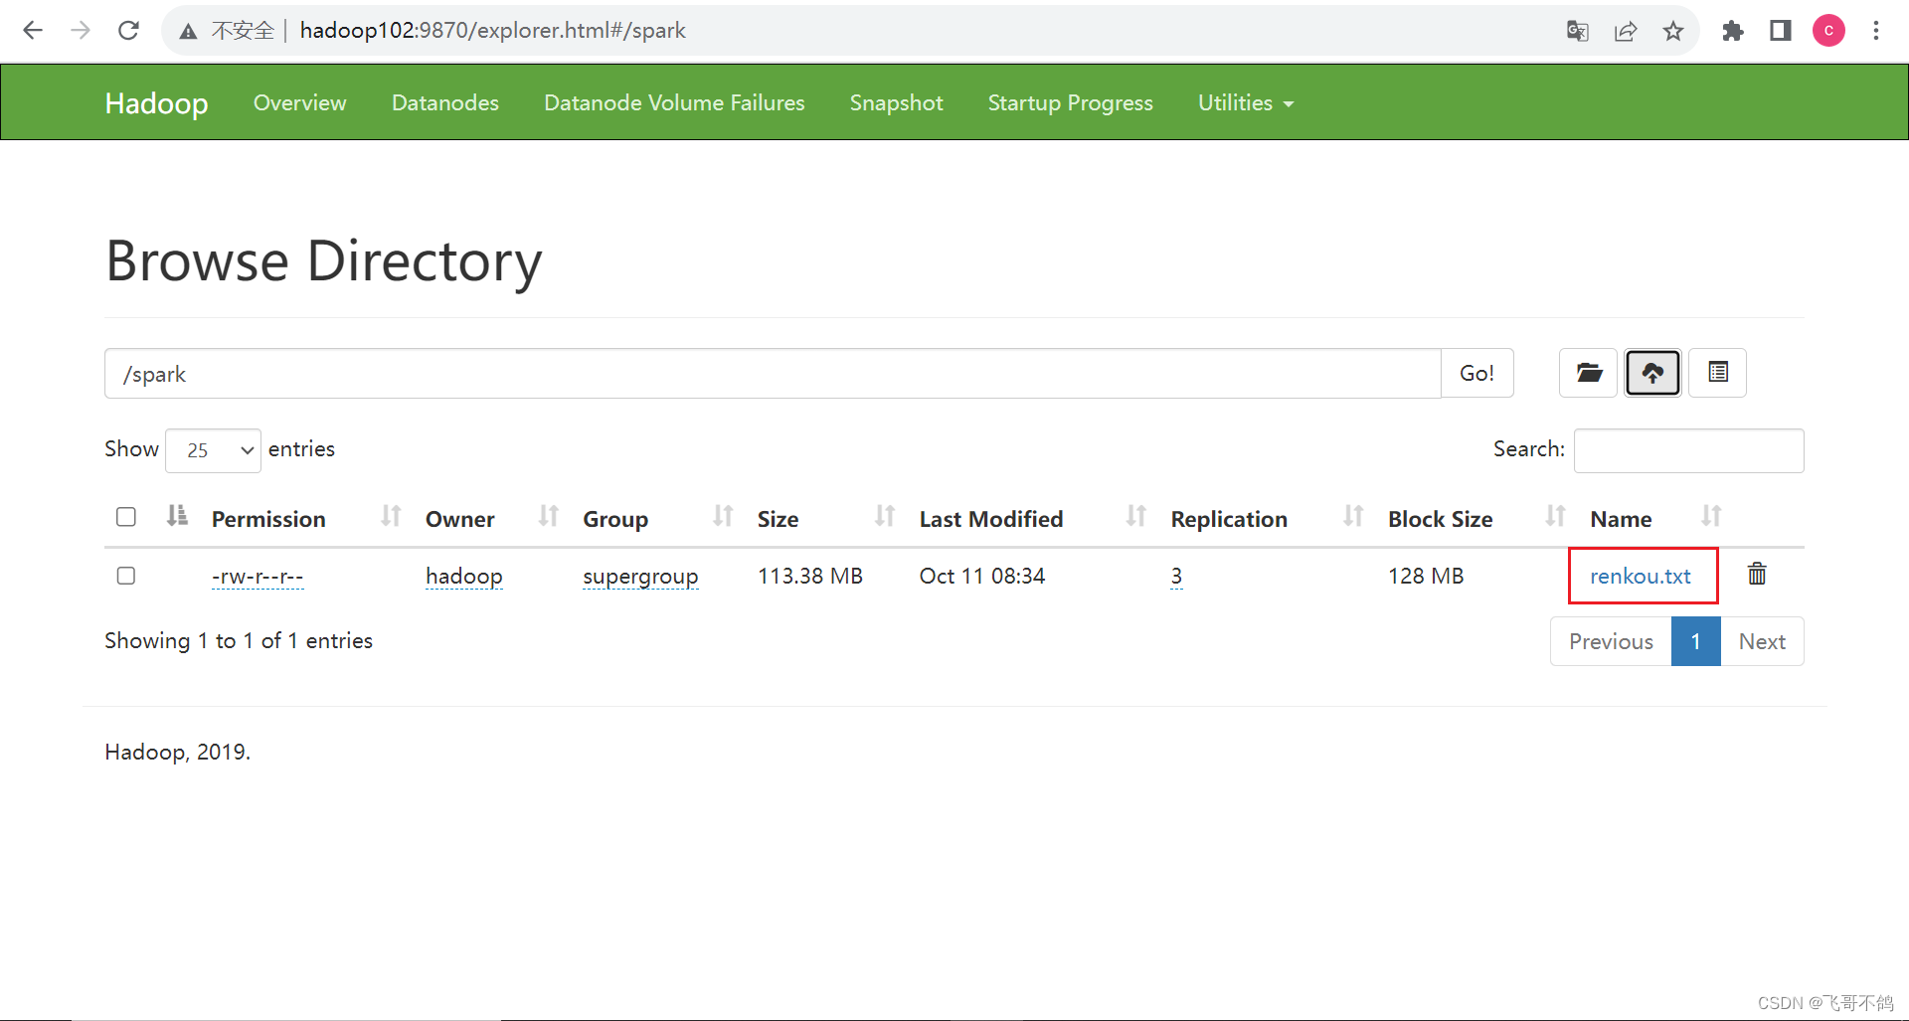The height and width of the screenshot is (1021, 1909).
Task: Sort by Block Size column arrows
Action: click(x=1556, y=516)
